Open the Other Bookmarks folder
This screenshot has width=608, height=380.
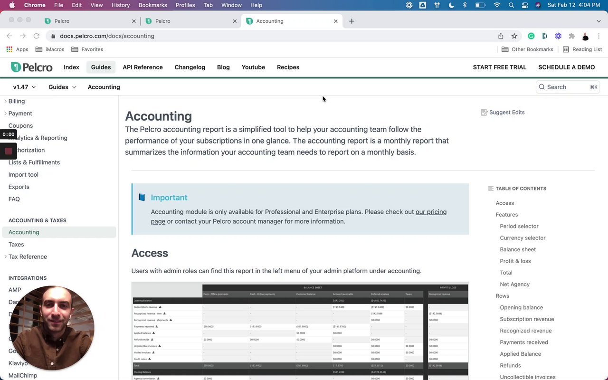527,49
